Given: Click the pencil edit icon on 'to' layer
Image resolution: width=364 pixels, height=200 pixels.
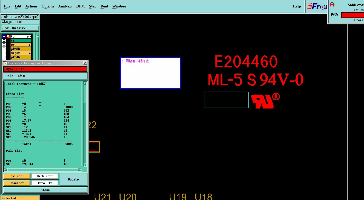Looking at the screenshot, I should (28, 37).
